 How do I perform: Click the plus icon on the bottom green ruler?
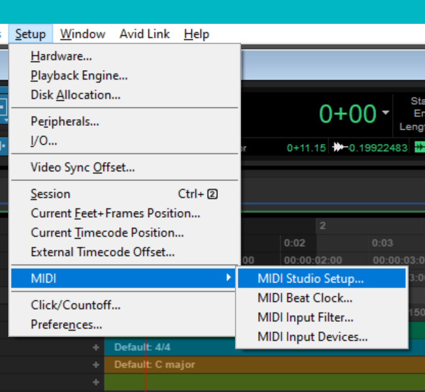(x=96, y=382)
